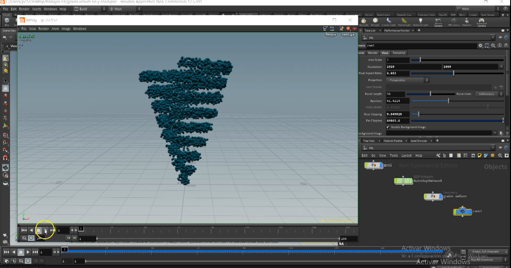
Task: Switch to the Material Palette tab
Action: tap(393, 141)
